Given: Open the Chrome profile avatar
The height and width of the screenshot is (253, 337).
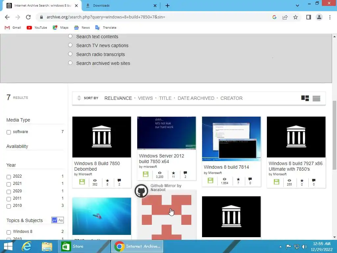Looking at the screenshot, I should pyautogui.click(x=319, y=17).
